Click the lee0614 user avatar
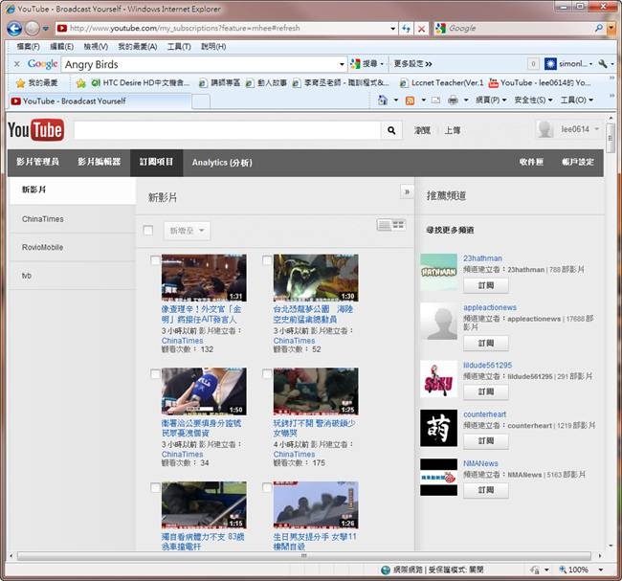622x581 pixels. [545, 129]
